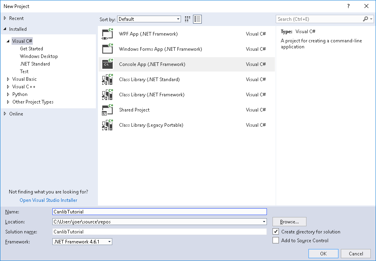376x261 pixels.
Task: Expand the Python tree node
Action: coord(8,94)
